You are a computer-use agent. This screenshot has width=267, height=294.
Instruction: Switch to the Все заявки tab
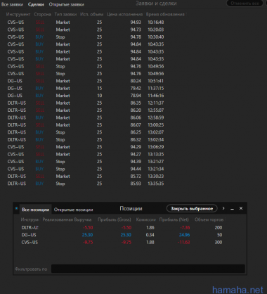coord(12,4)
